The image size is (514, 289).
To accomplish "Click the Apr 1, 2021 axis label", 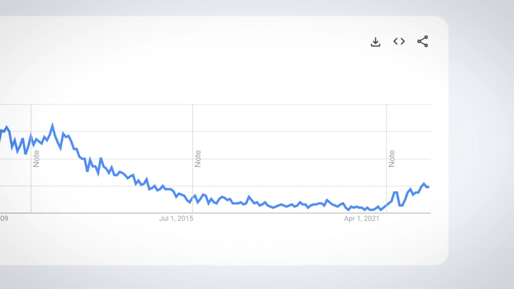I will (x=362, y=218).
